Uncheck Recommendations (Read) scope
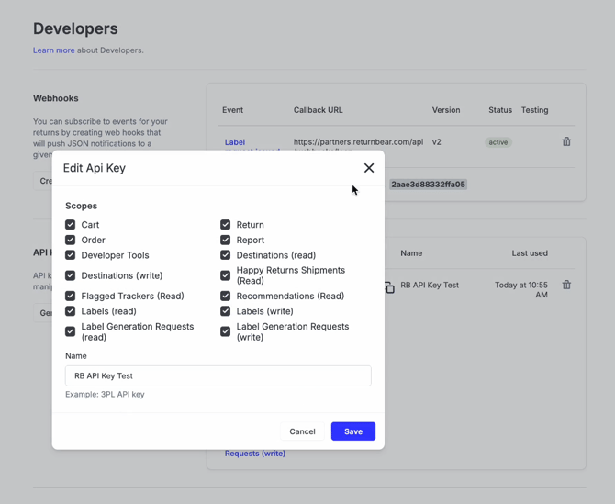This screenshot has height=504, width=615. 226,297
